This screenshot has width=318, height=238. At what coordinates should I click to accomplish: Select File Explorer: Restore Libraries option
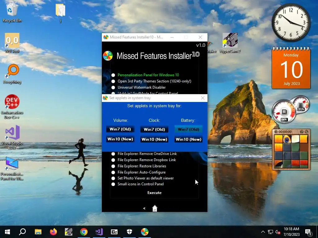click(113, 166)
